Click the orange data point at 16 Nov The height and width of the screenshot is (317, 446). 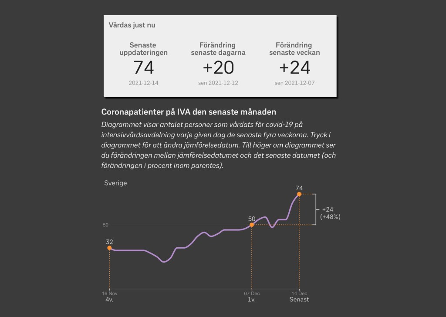coord(109,248)
